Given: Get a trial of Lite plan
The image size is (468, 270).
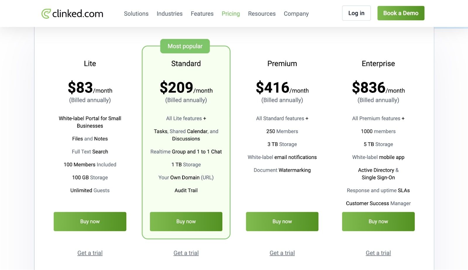Looking at the screenshot, I should pos(90,253).
